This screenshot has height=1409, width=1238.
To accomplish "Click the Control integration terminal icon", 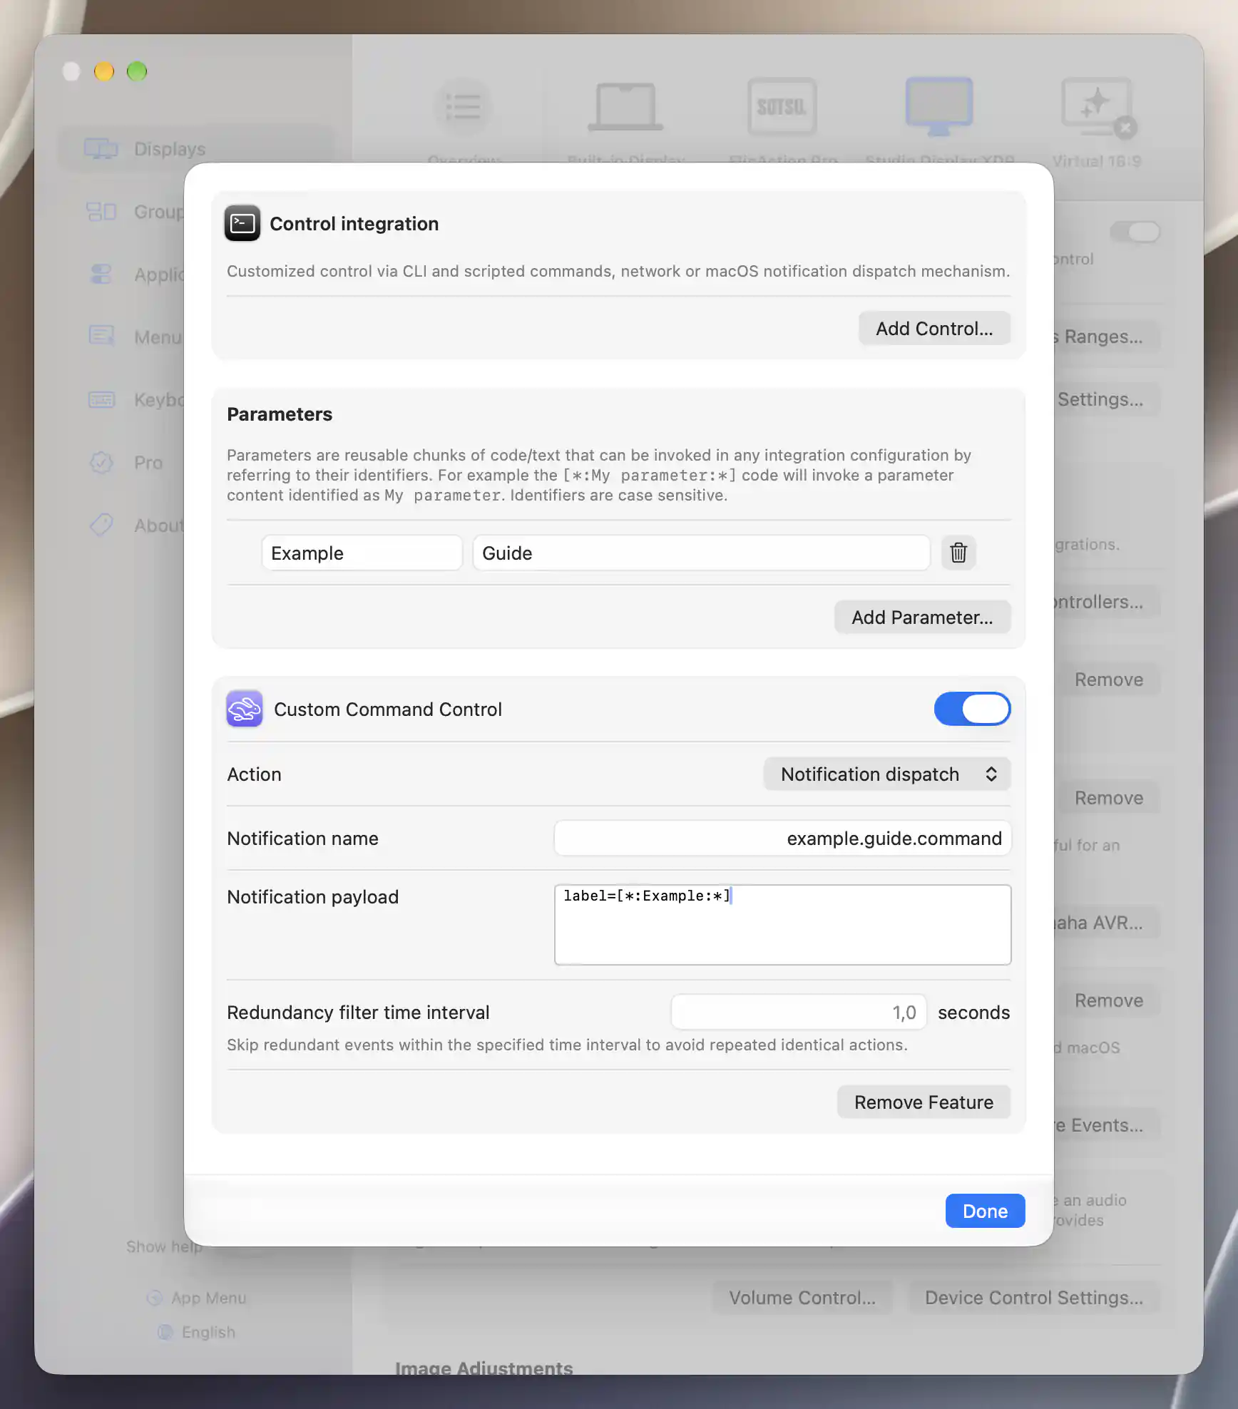I will pos(242,224).
